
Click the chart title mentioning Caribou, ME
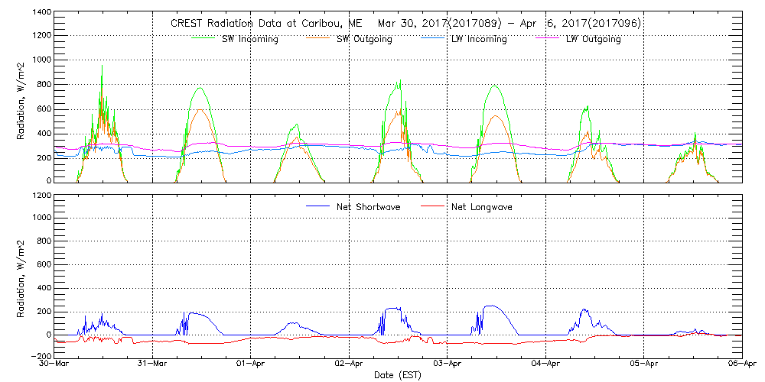(405, 24)
